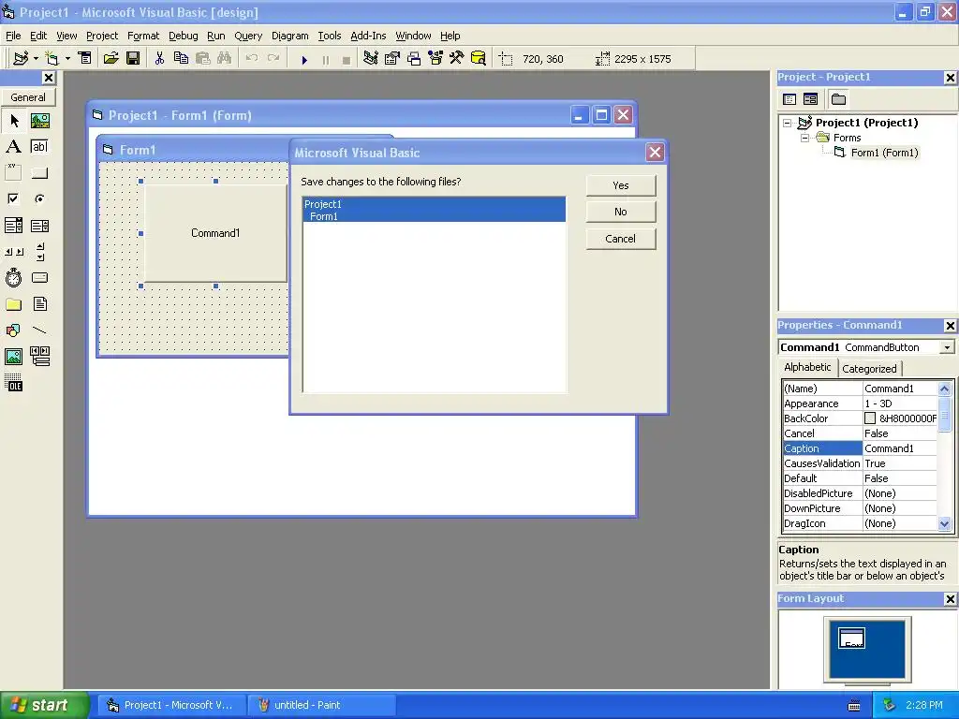Viewport: 959px width, 719px height.
Task: Start the program with the Run arrow
Action: [304, 60]
